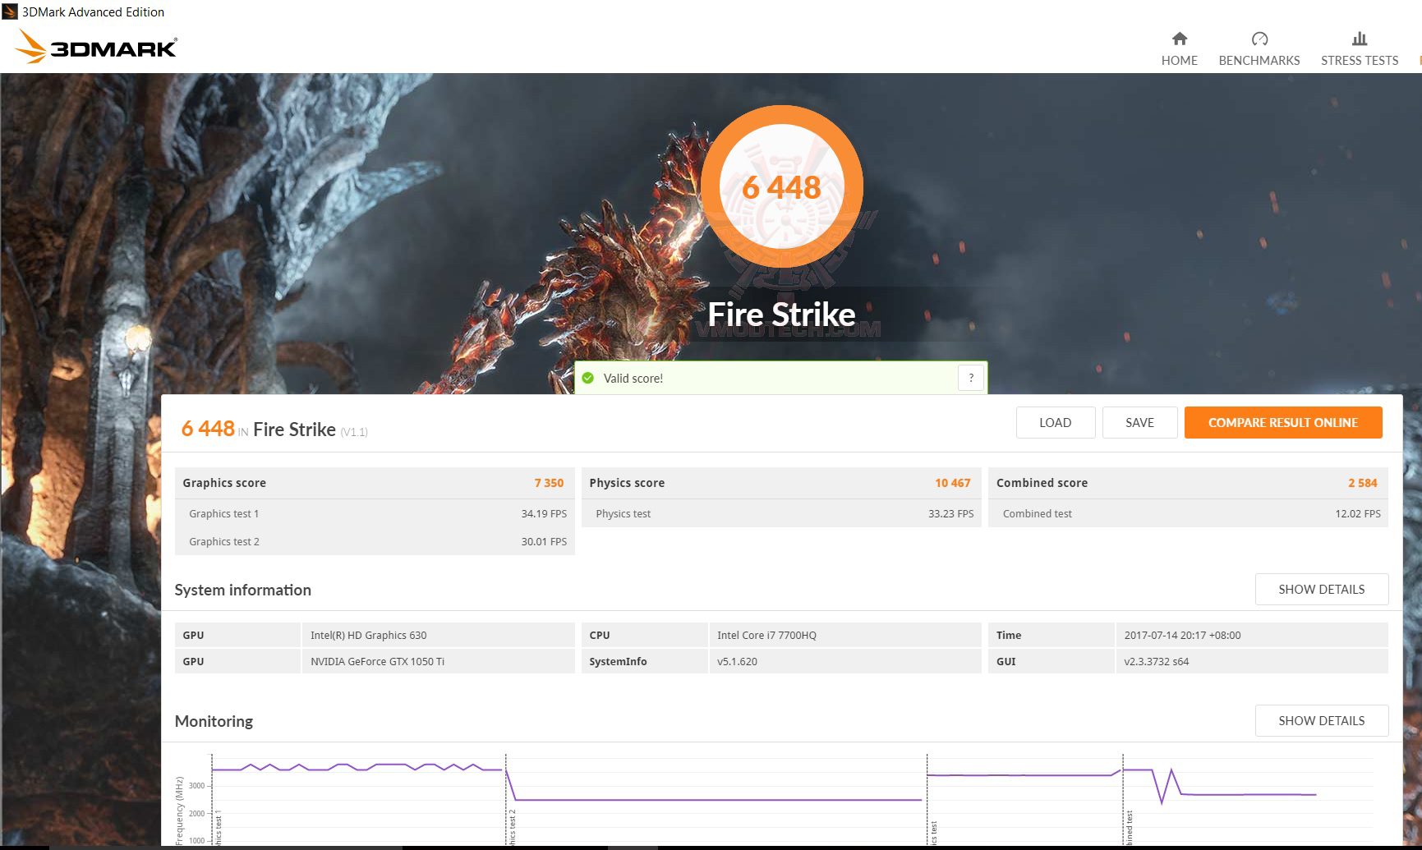
Task: Click the Load button
Action: (1055, 422)
